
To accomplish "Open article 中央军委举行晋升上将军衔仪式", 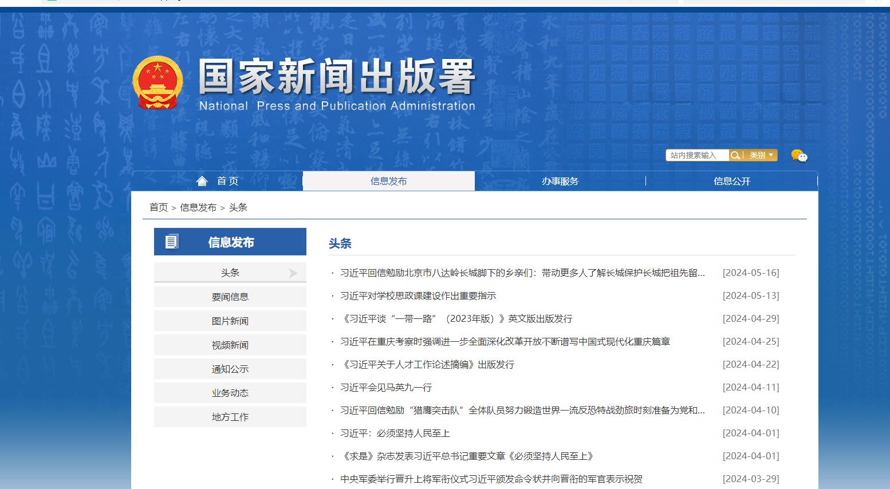I will click(491, 479).
